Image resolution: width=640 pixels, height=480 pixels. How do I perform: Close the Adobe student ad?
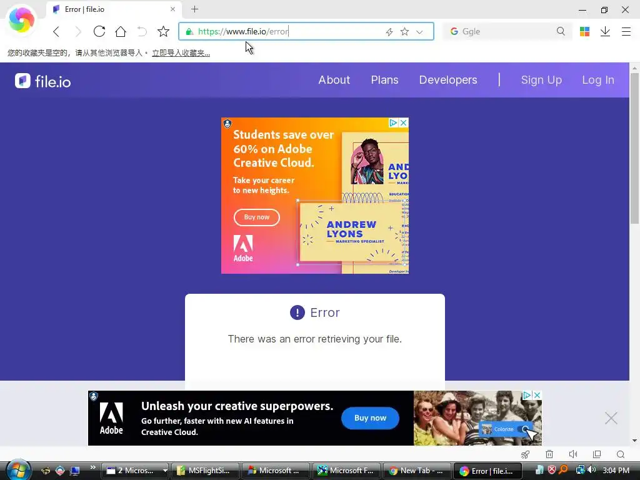tap(403, 122)
